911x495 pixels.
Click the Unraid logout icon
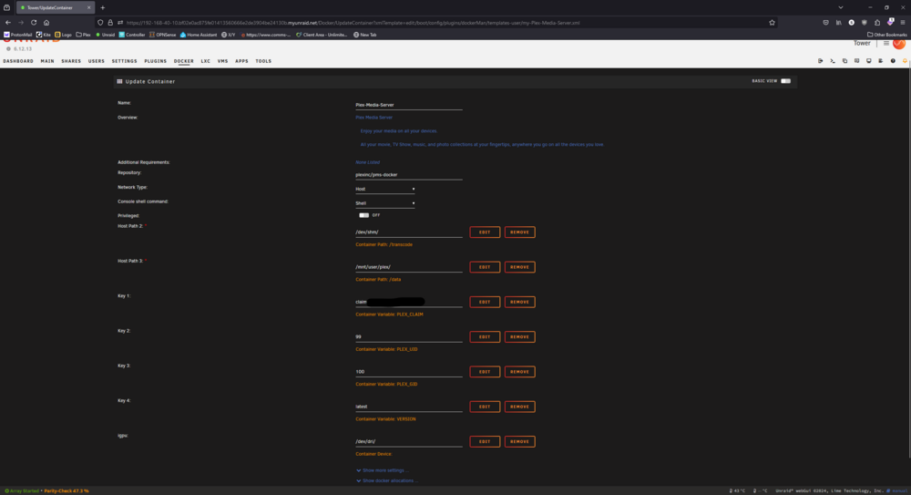tap(821, 60)
